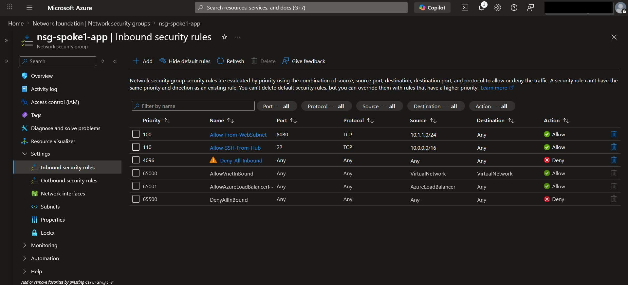Follow the Learn more link
628x285 pixels.
[497, 88]
